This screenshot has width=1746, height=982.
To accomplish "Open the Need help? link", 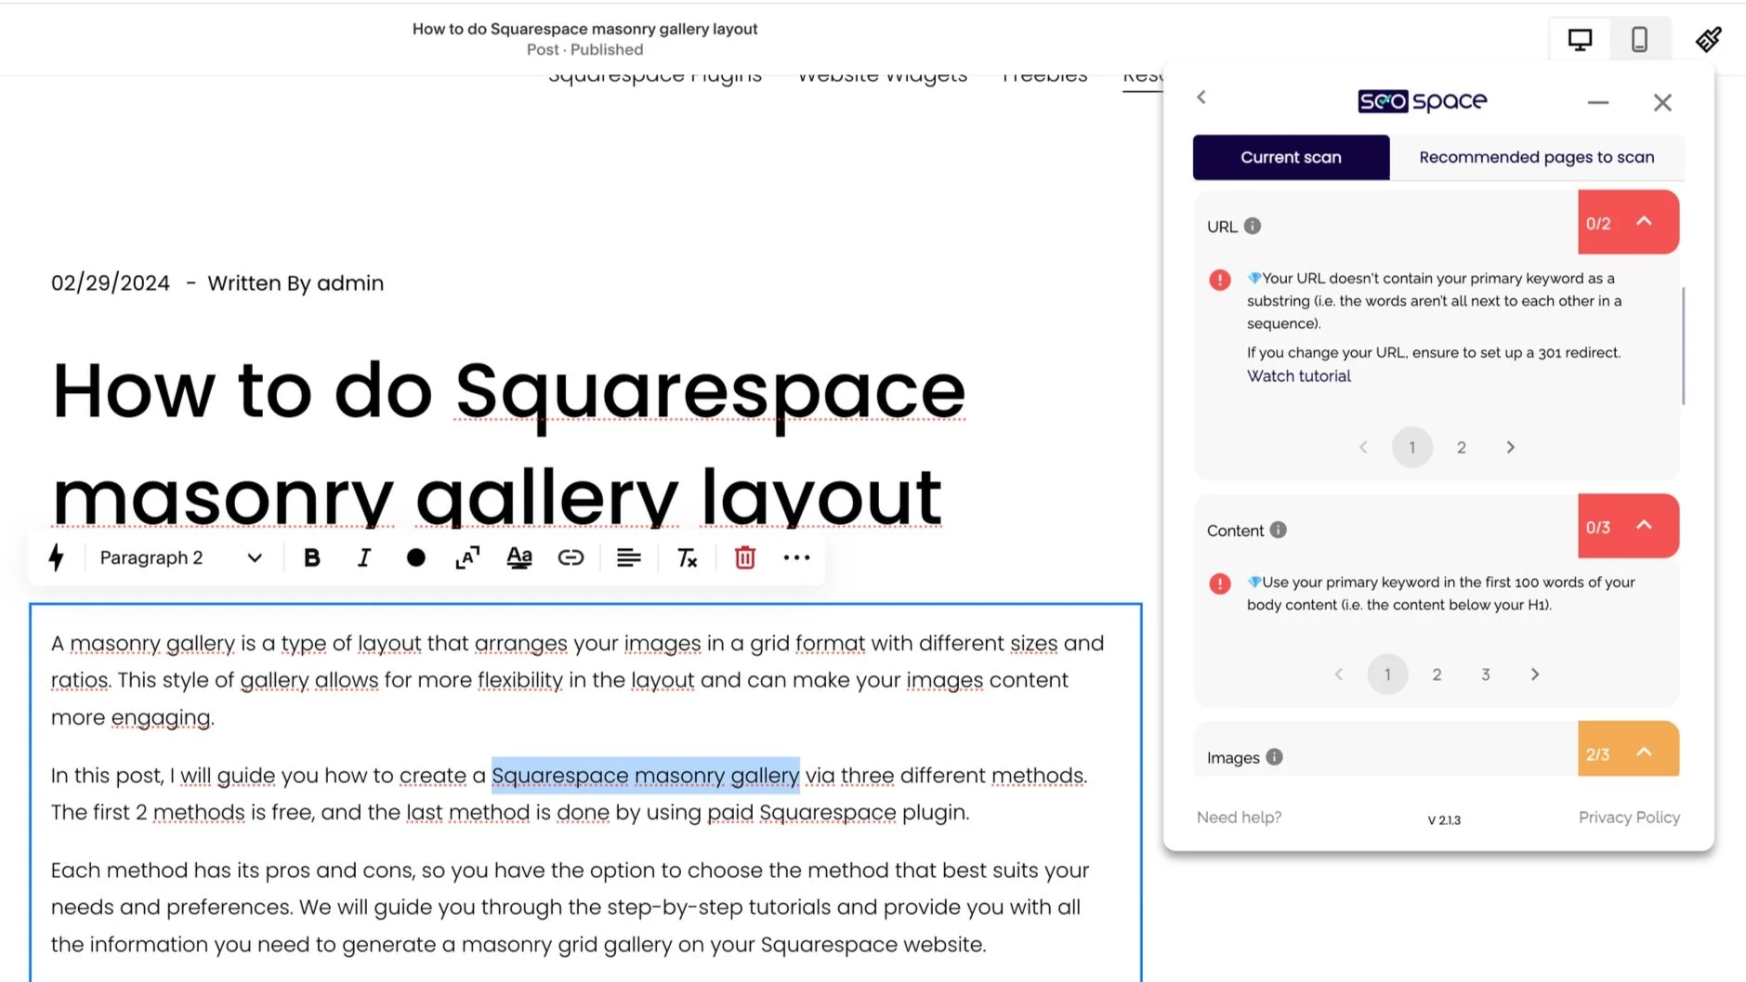I will (x=1239, y=818).
